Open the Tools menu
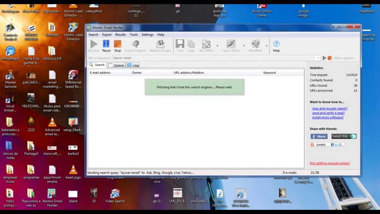The image size is (380, 214). (x=134, y=34)
